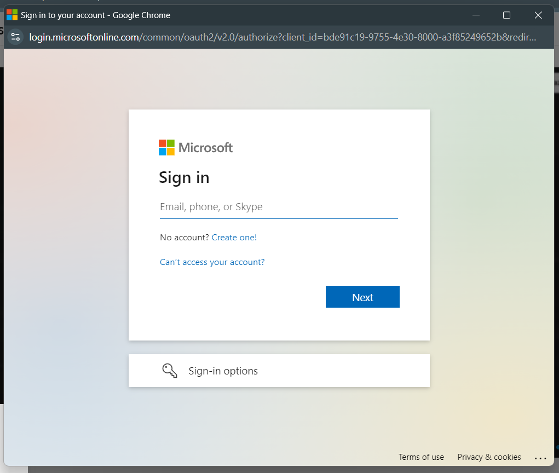Open Terms of use link
The width and height of the screenshot is (559, 473).
421,457
